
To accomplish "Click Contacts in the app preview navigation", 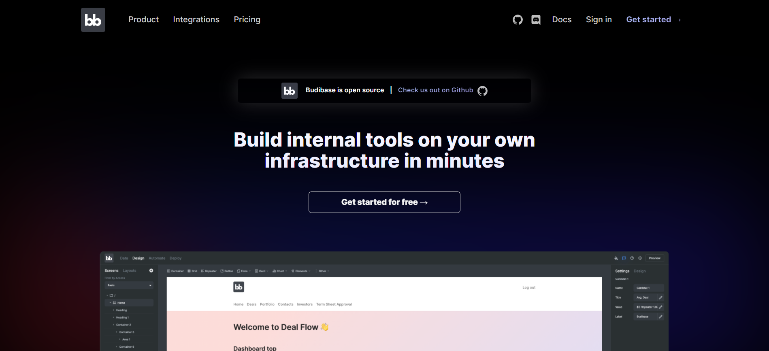I will [x=285, y=304].
